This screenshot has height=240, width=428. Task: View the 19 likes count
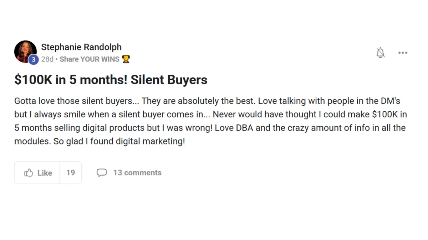(x=71, y=173)
